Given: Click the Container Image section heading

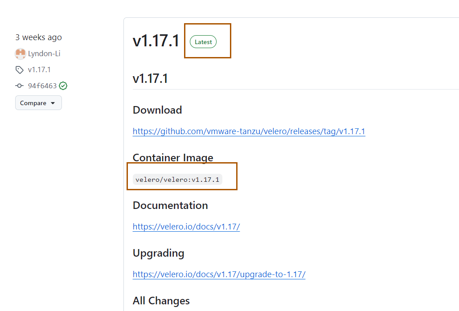Looking at the screenshot, I should tap(173, 158).
